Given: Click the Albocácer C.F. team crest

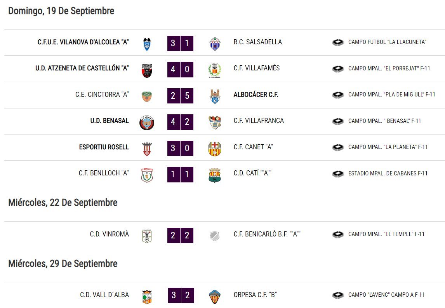Looking at the screenshot, I should [215, 96].
